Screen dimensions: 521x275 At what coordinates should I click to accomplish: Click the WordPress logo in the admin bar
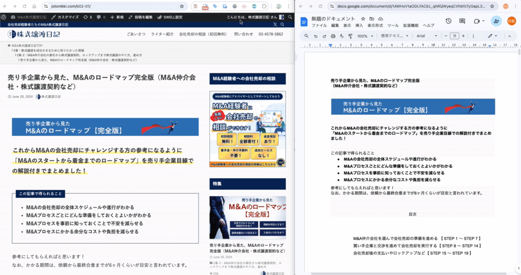point(4,17)
